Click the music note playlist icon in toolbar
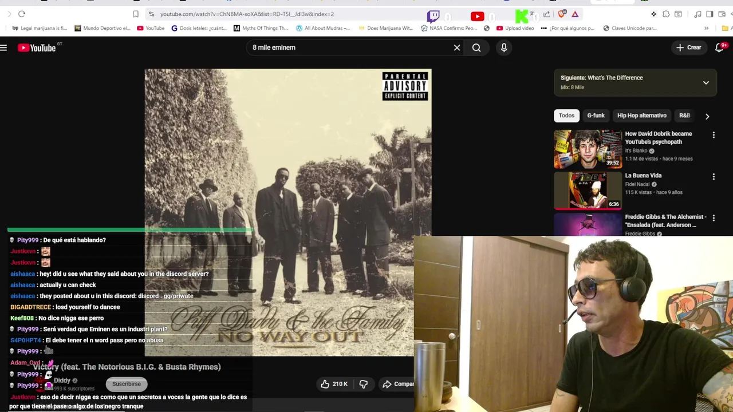 click(x=697, y=14)
